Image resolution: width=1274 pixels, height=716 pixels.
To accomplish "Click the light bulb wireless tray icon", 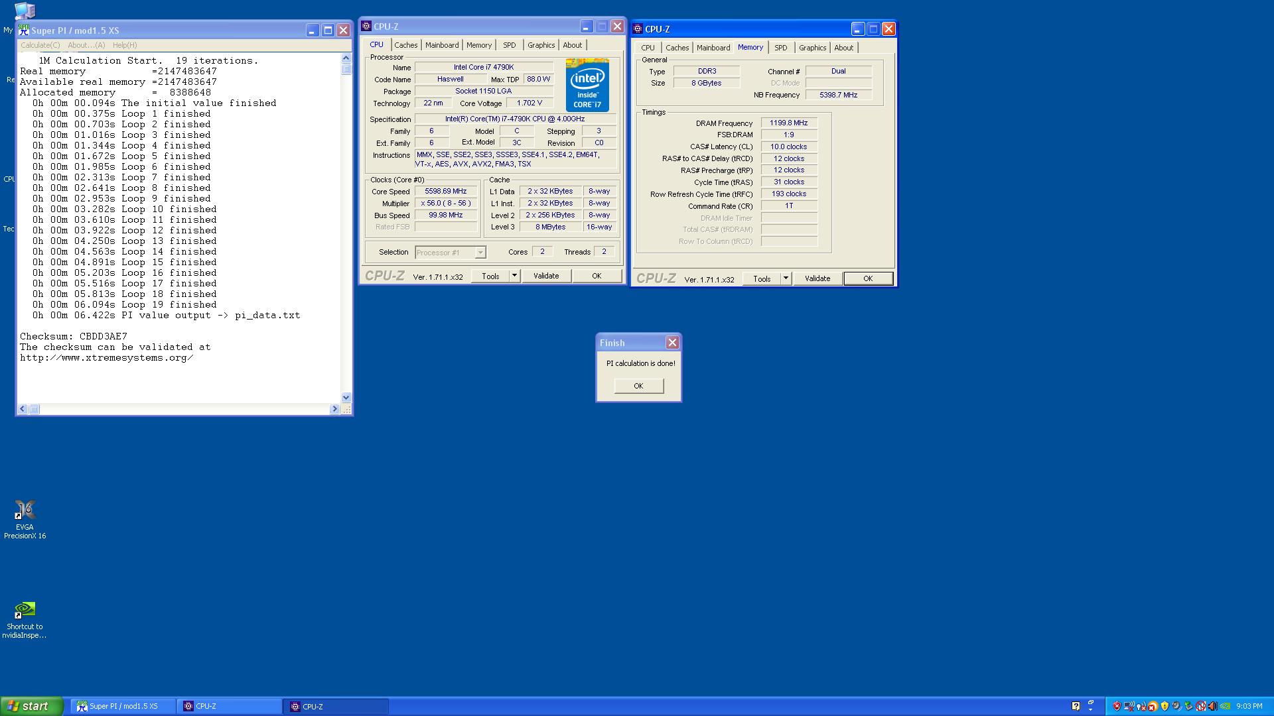I will coord(1141,706).
